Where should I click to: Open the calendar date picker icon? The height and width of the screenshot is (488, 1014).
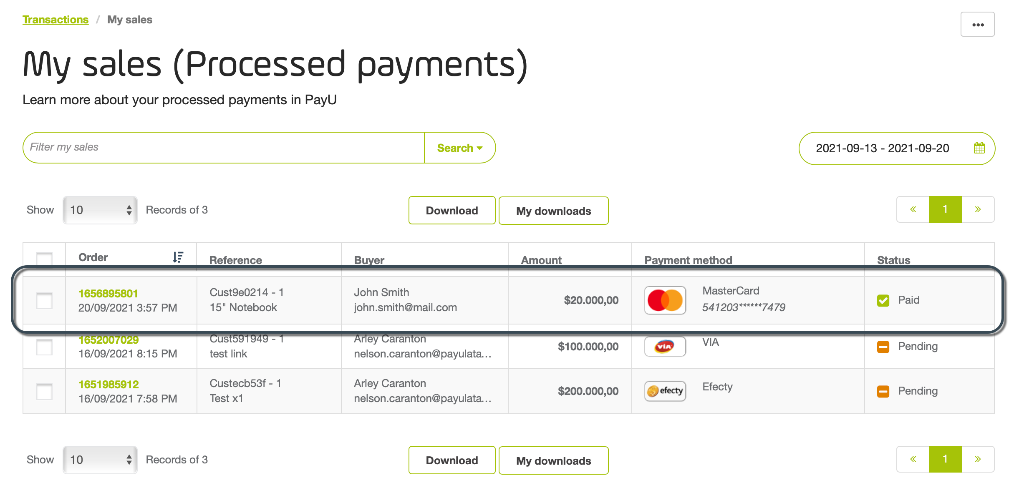coord(979,148)
